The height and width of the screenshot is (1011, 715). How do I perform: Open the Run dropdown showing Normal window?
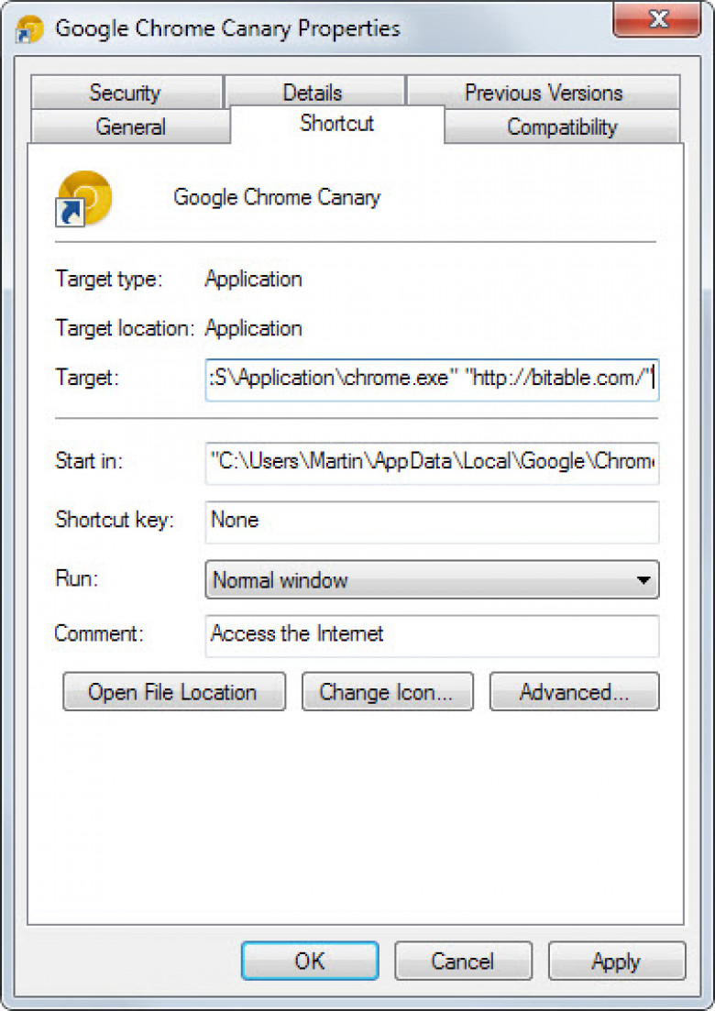[432, 579]
